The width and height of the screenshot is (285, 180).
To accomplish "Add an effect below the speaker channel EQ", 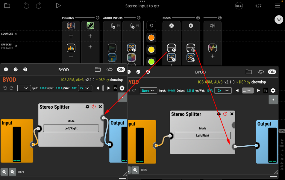I will pyautogui.click(x=213, y=56).
